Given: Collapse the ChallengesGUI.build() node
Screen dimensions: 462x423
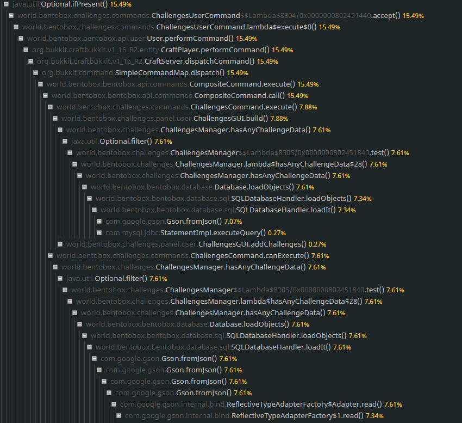Looking at the screenshot, I should click(55, 118).
